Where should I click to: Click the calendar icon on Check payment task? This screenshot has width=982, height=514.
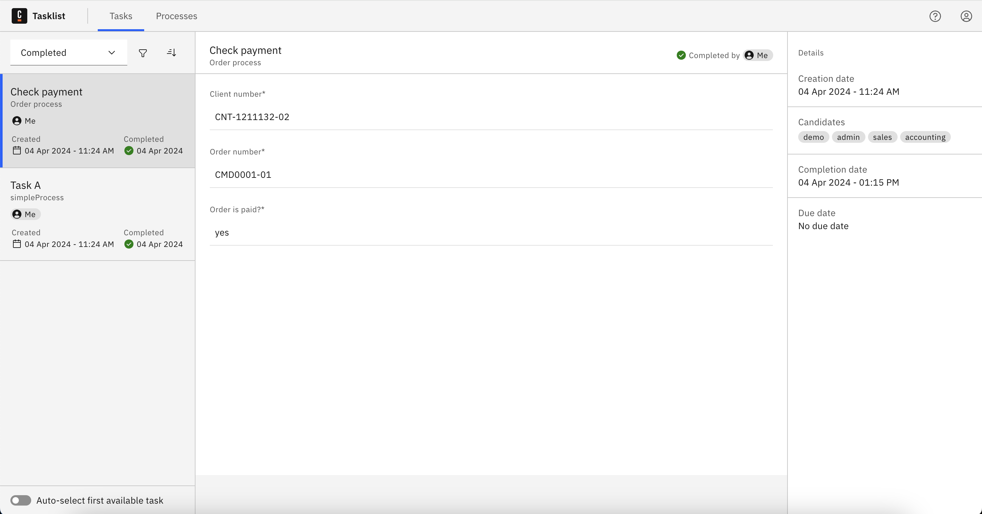[x=16, y=151]
